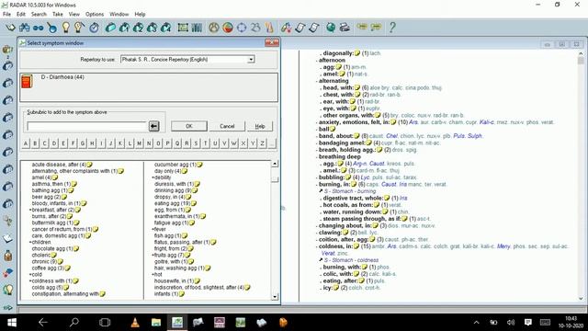The height and width of the screenshot is (331, 588).
Task: Click the letter Z index button
Action: click(262, 143)
